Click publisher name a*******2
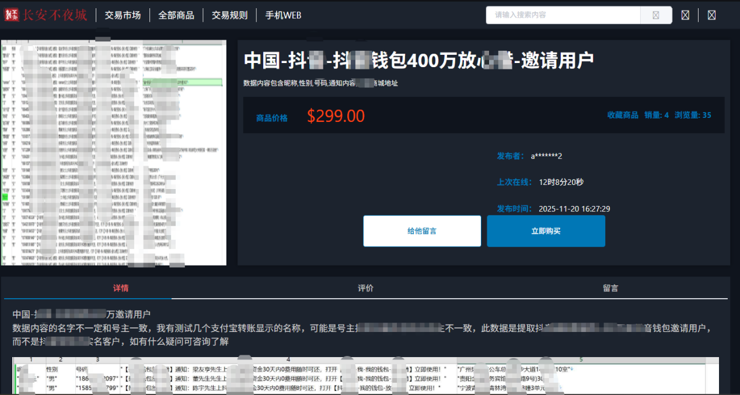The height and width of the screenshot is (395, 740). point(546,156)
